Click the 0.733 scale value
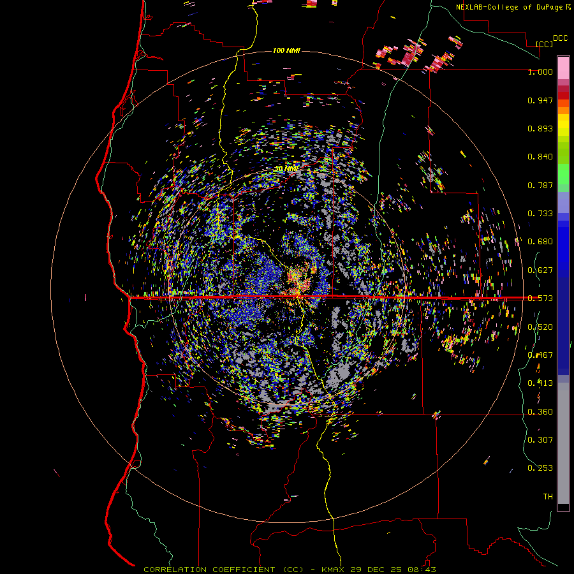Screen dimensions: 574x574 click(x=540, y=214)
